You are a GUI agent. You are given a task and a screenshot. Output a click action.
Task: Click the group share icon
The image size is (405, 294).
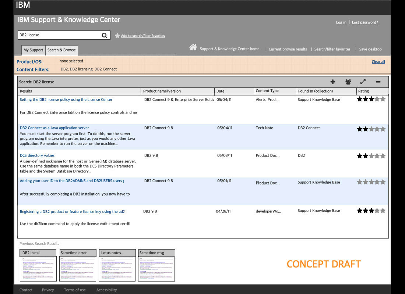(x=348, y=82)
